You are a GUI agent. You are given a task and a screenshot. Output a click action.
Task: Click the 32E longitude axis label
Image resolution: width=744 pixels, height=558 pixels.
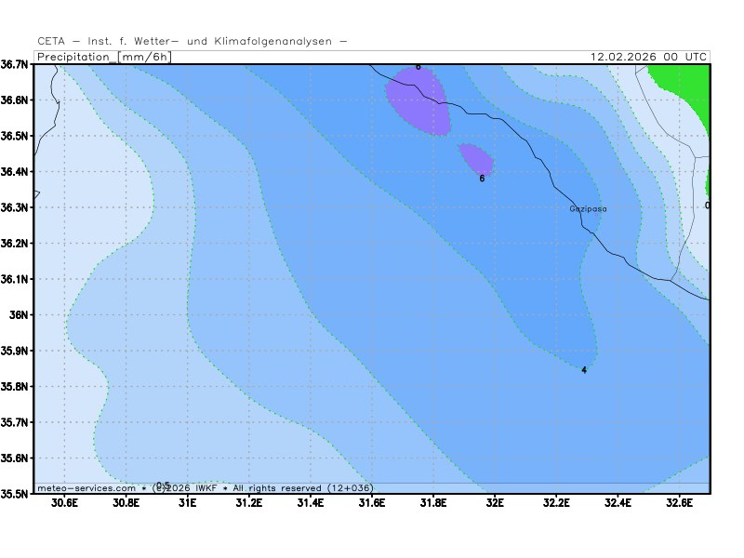(494, 504)
